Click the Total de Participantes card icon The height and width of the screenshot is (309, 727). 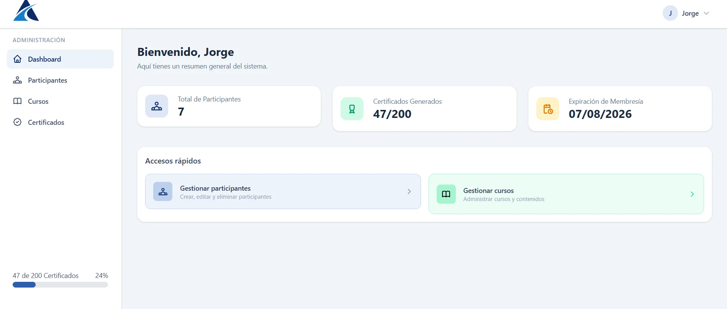coord(157,106)
